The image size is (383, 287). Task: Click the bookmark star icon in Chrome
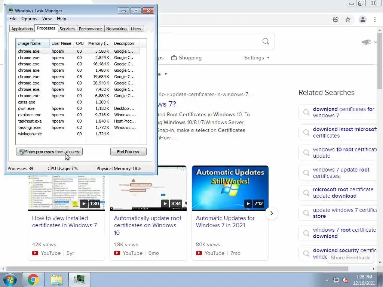pos(348,19)
